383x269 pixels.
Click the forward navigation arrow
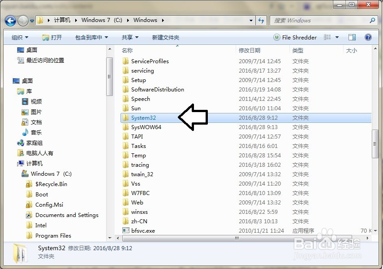tap(23, 20)
